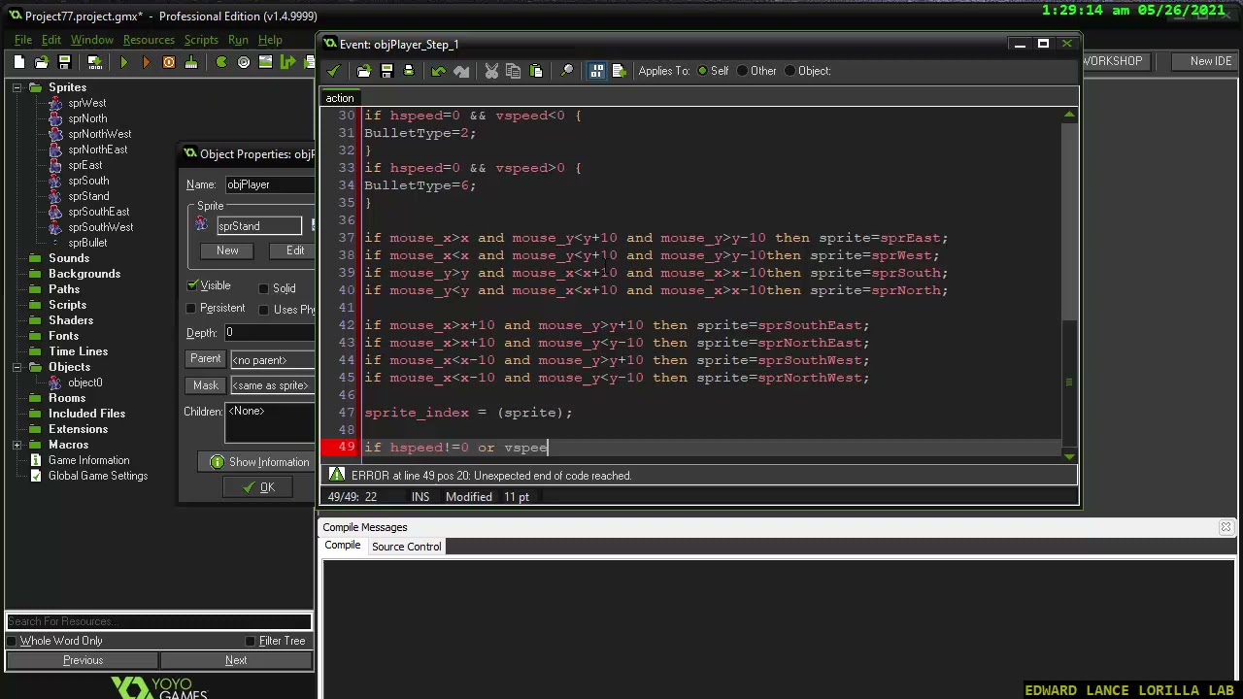The width and height of the screenshot is (1243, 699).
Task: Open find with the magnifier icon
Action: [566, 71]
